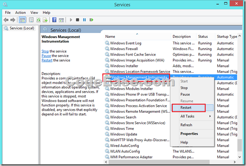The image size is (246, 166).
Task: Sort by the Startup Type column header
Action: tap(226, 36)
